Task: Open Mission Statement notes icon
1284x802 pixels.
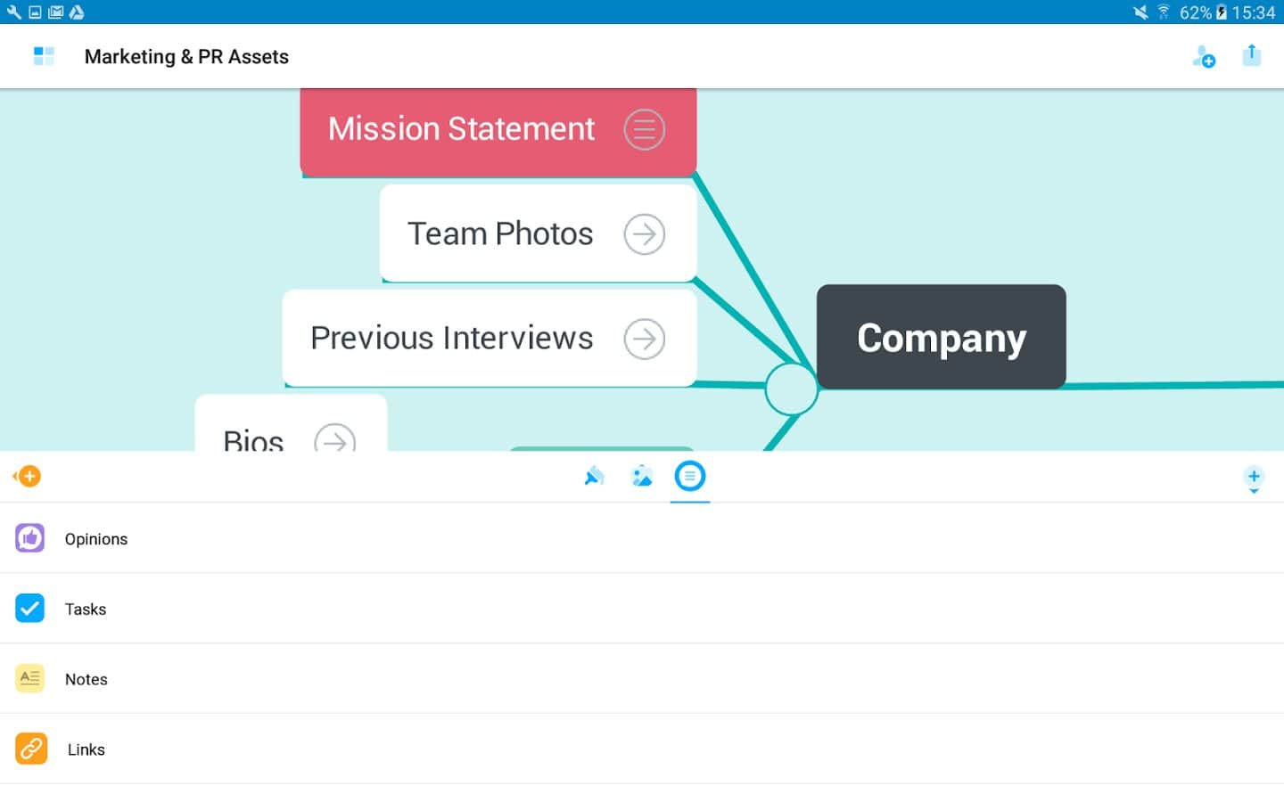Action: coord(644,129)
